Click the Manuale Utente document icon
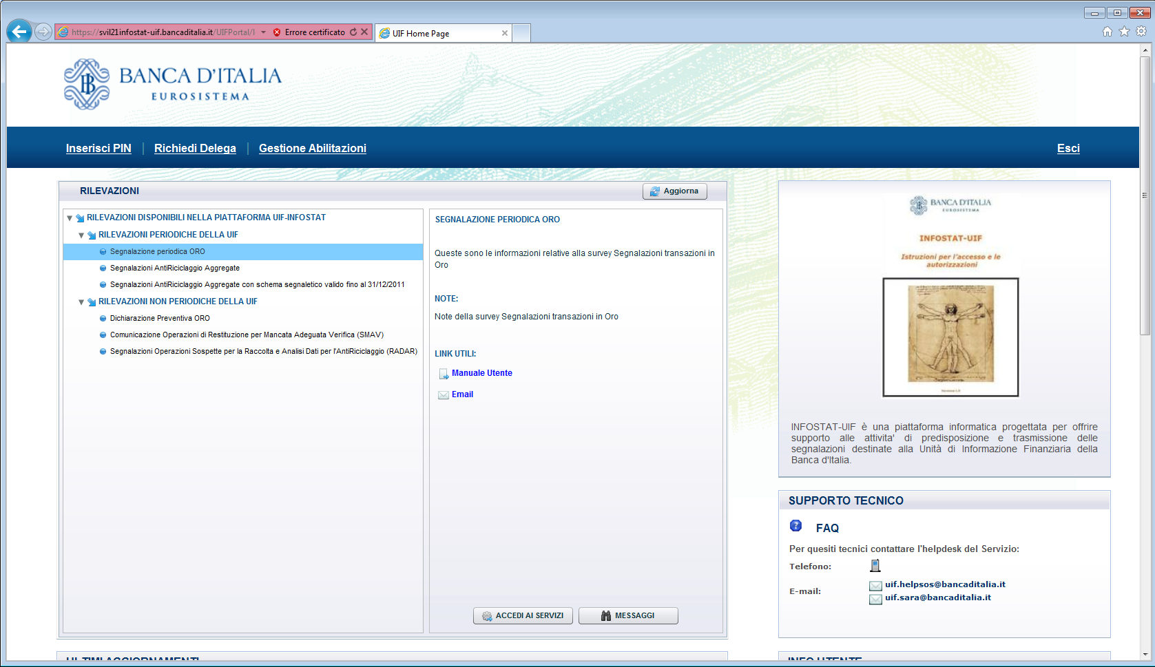 pos(444,374)
